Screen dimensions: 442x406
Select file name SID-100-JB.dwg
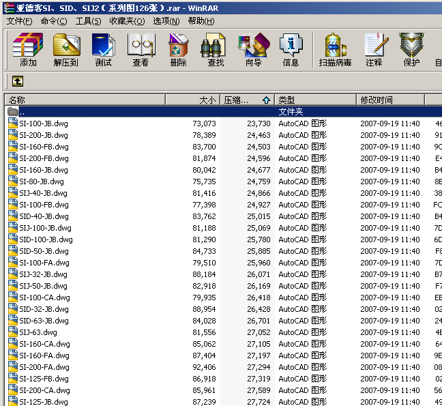point(46,240)
